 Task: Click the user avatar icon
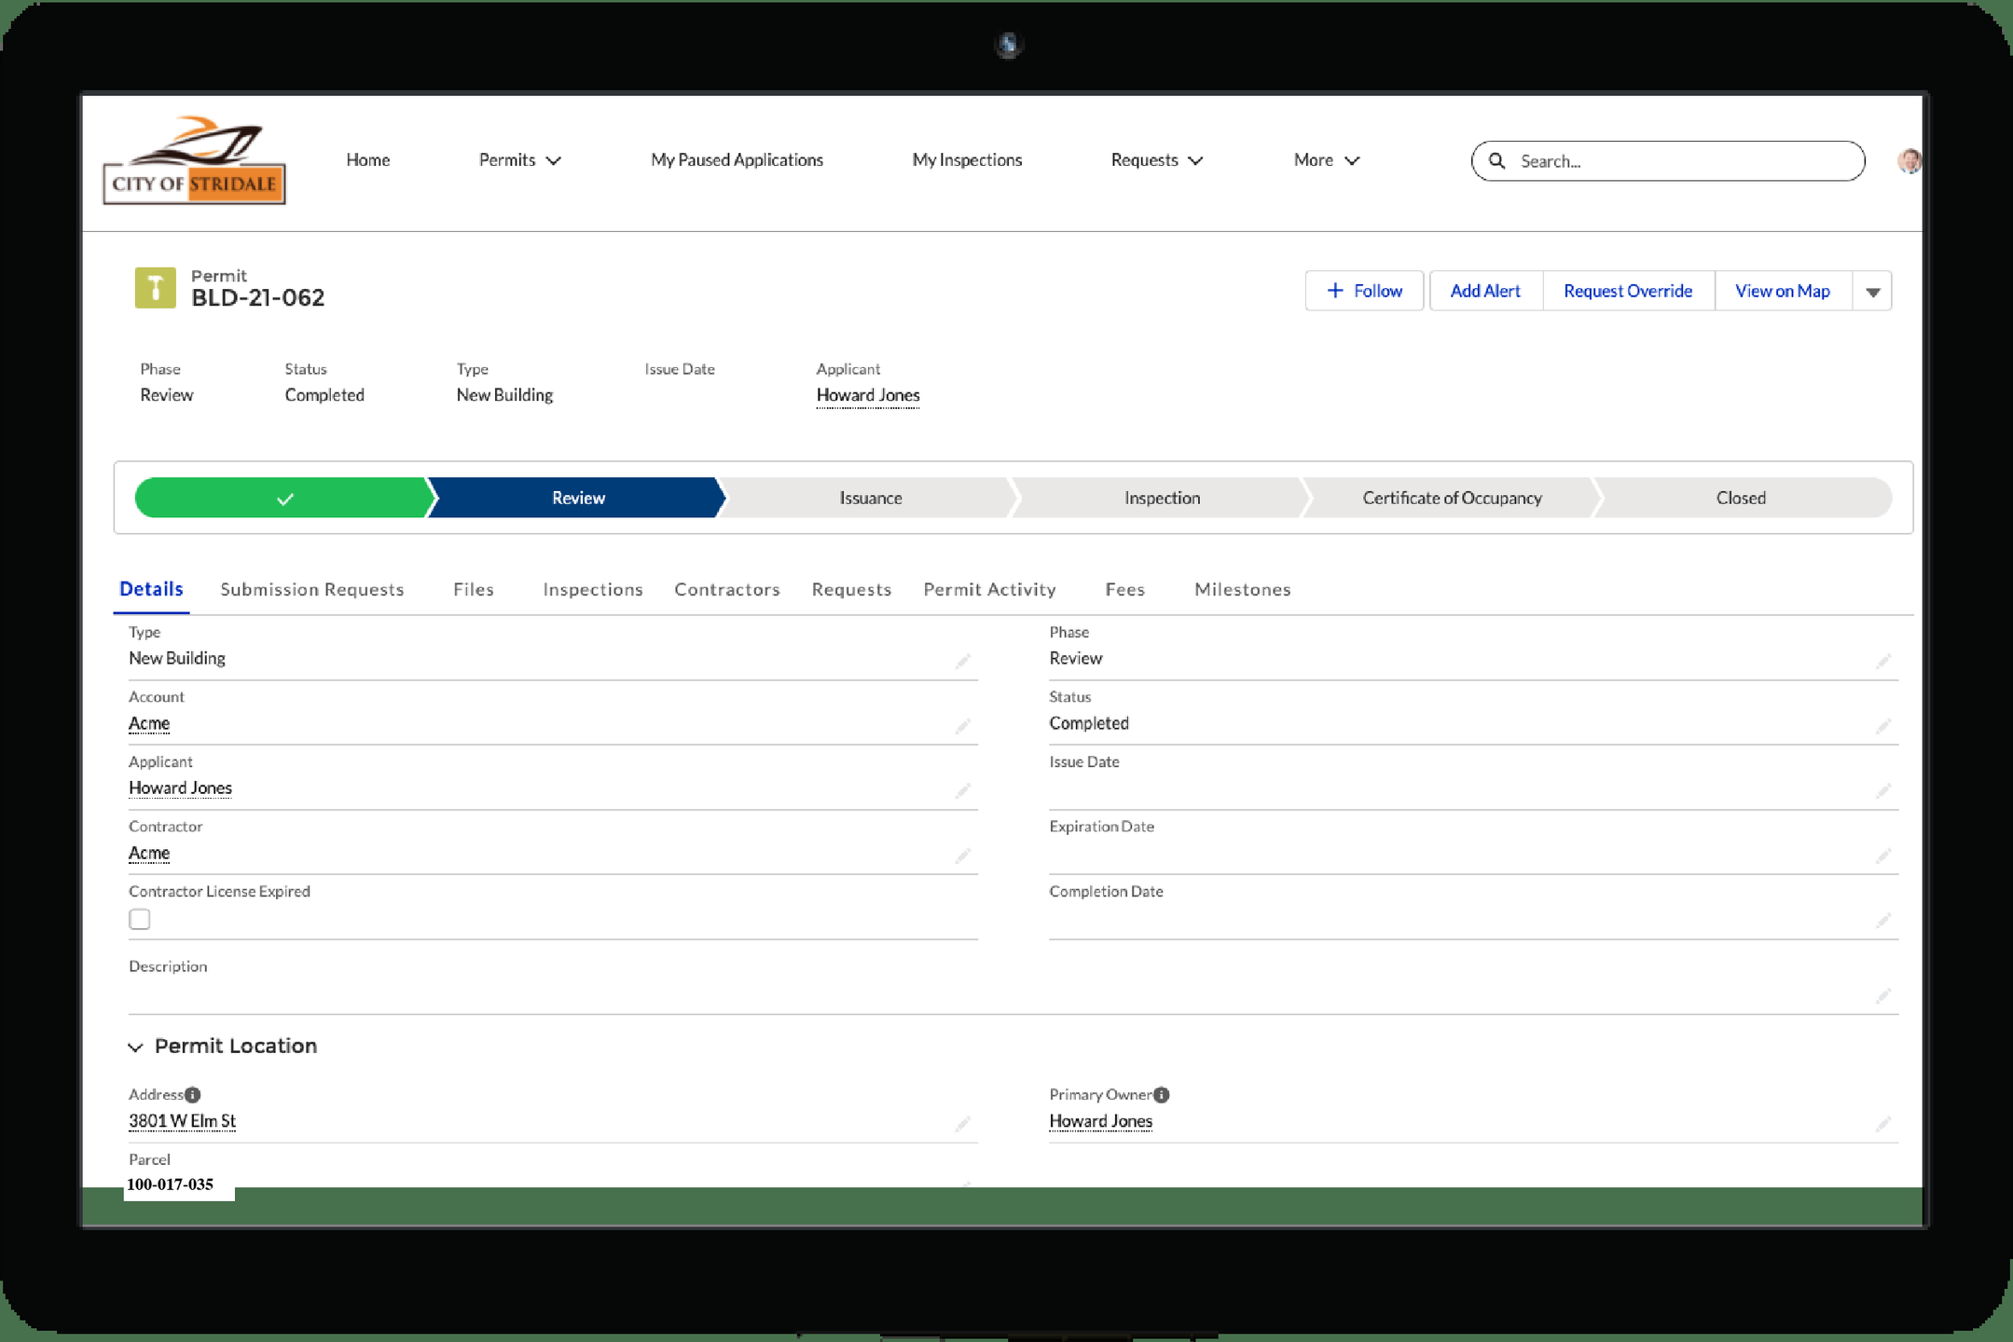pyautogui.click(x=1908, y=160)
